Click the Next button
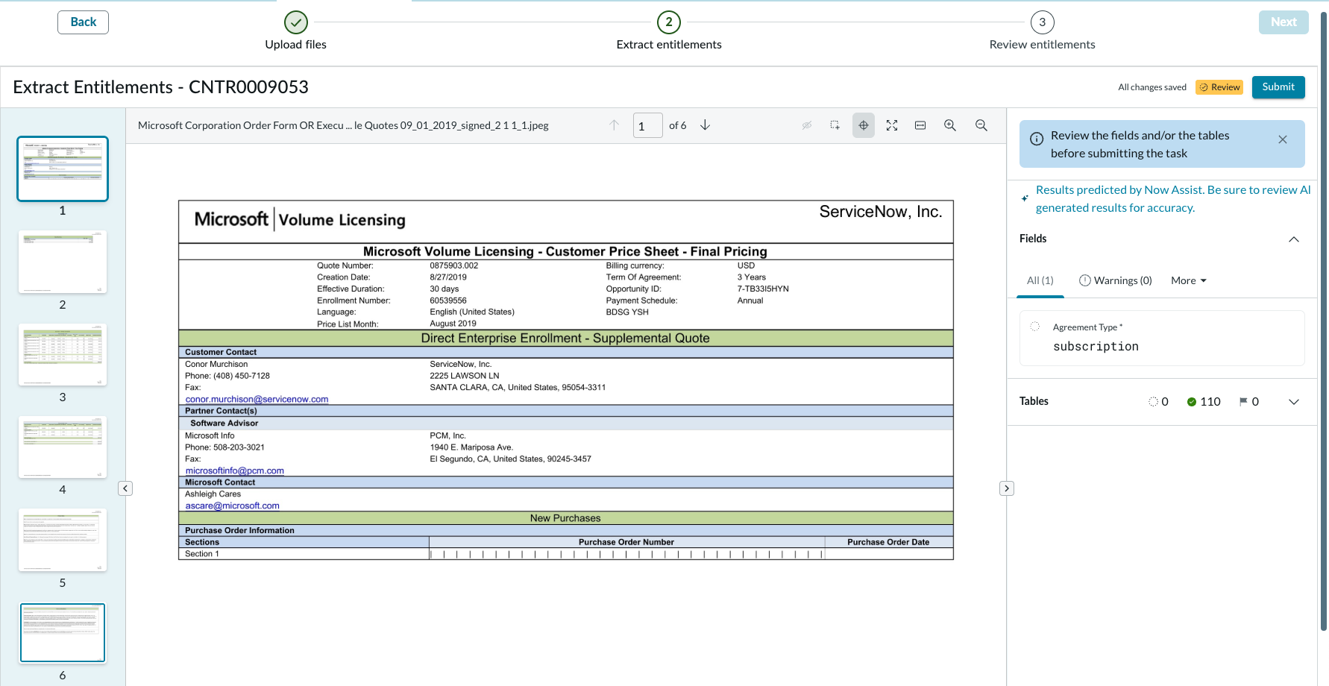This screenshot has width=1329, height=686. pos(1284,22)
